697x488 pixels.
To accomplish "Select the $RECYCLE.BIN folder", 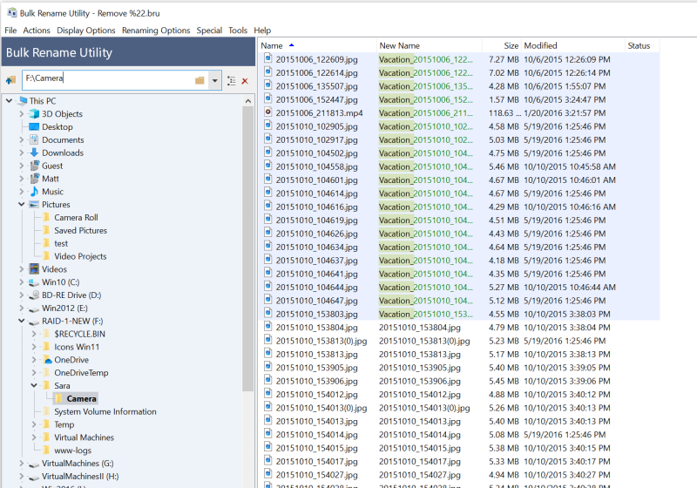I will pyautogui.click(x=80, y=334).
